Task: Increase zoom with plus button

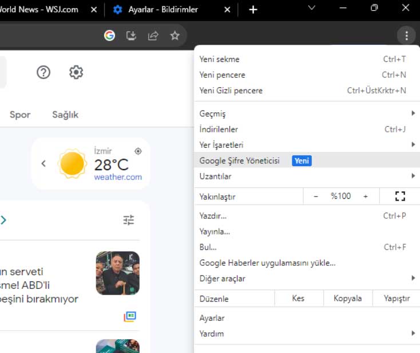Action: (x=366, y=197)
